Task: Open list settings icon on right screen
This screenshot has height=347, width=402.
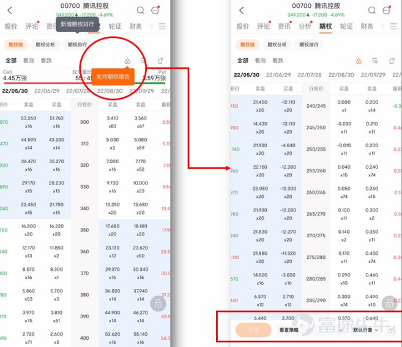Action: (375, 61)
